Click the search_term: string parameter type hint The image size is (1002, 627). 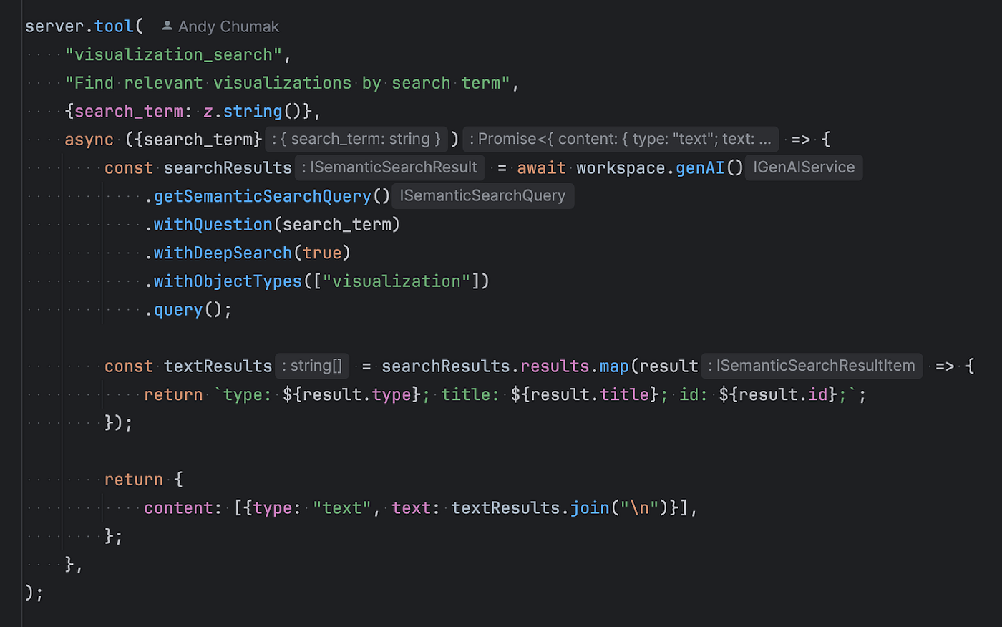click(356, 139)
